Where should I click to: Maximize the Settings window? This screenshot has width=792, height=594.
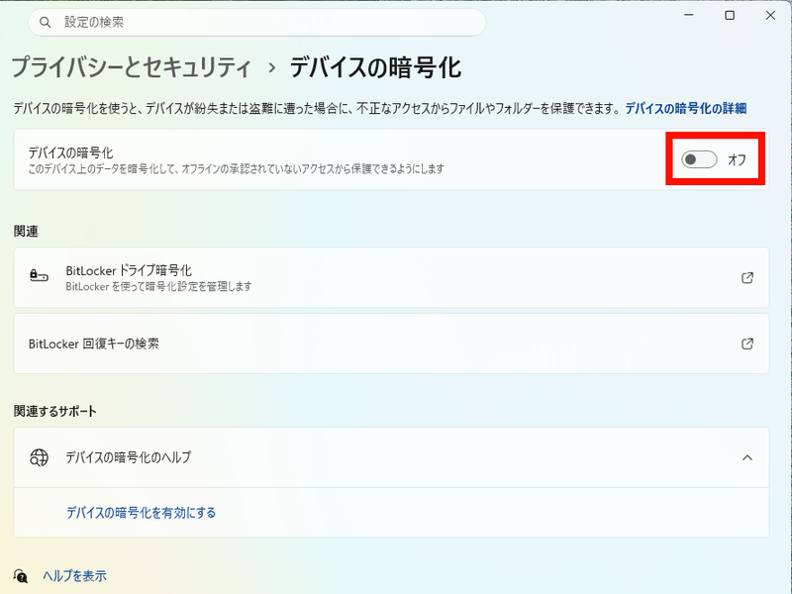coord(730,15)
